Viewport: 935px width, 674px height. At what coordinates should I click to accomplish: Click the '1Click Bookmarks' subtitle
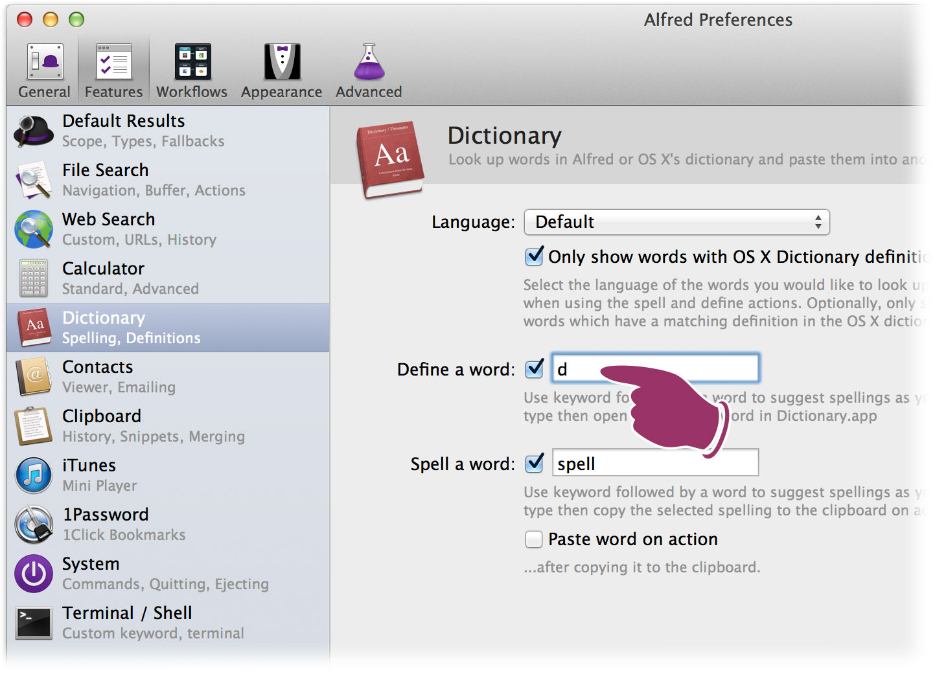(124, 535)
